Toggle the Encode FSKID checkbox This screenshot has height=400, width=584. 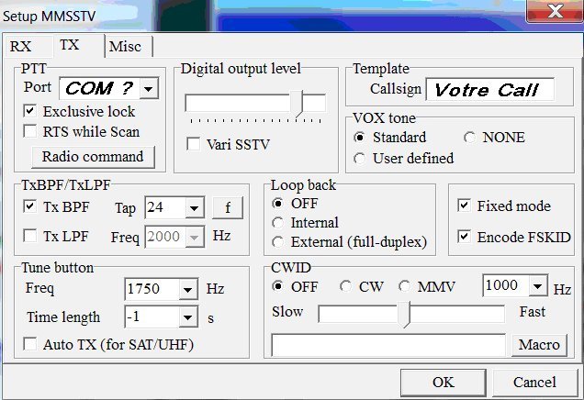(464, 237)
